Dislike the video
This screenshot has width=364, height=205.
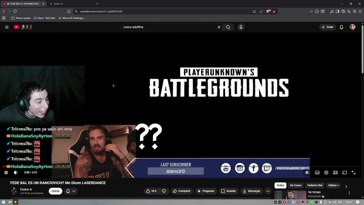tap(164, 191)
